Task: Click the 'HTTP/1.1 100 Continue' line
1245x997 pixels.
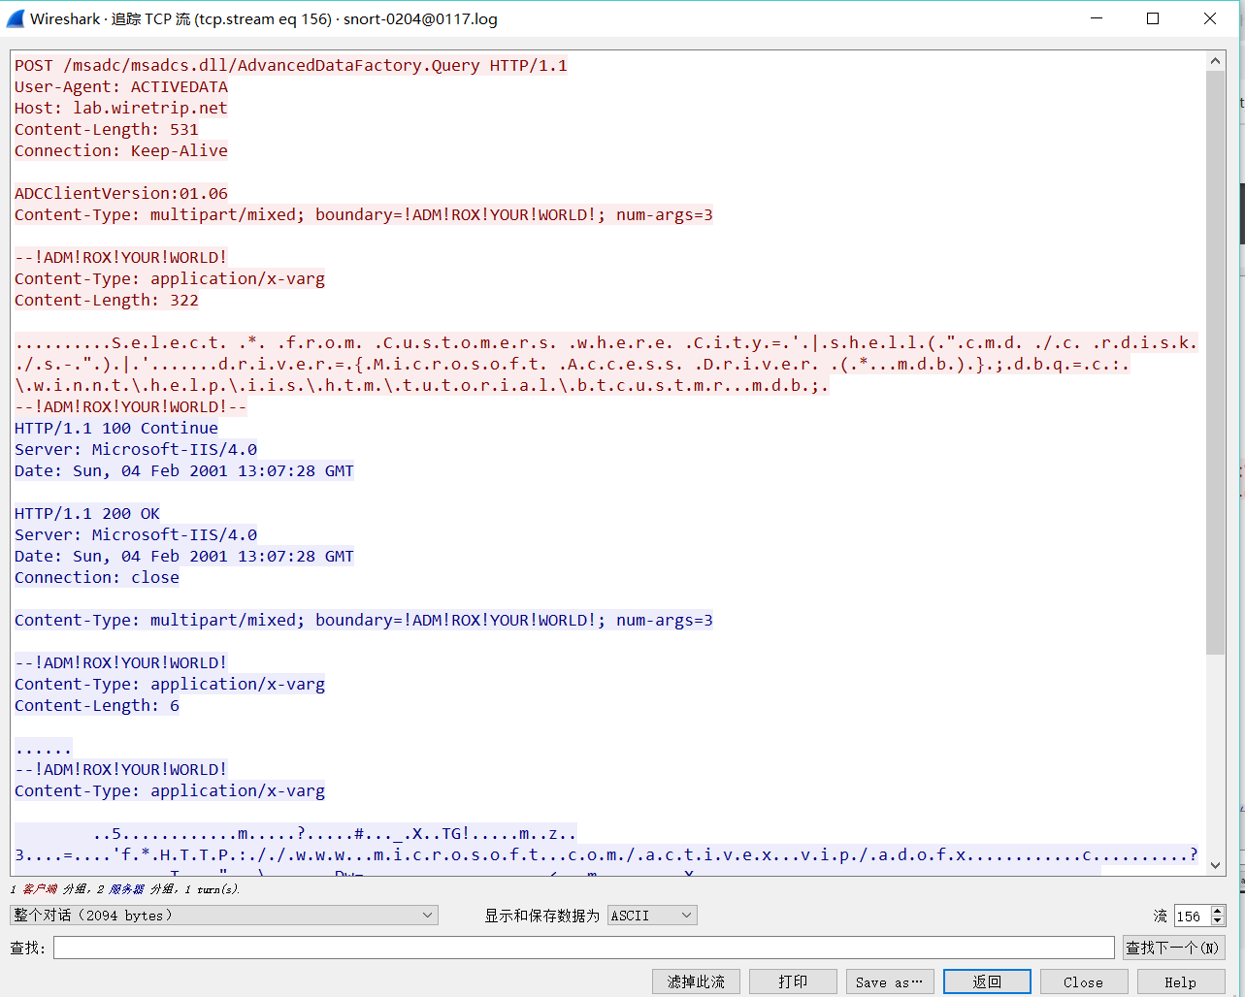Action: click(116, 428)
